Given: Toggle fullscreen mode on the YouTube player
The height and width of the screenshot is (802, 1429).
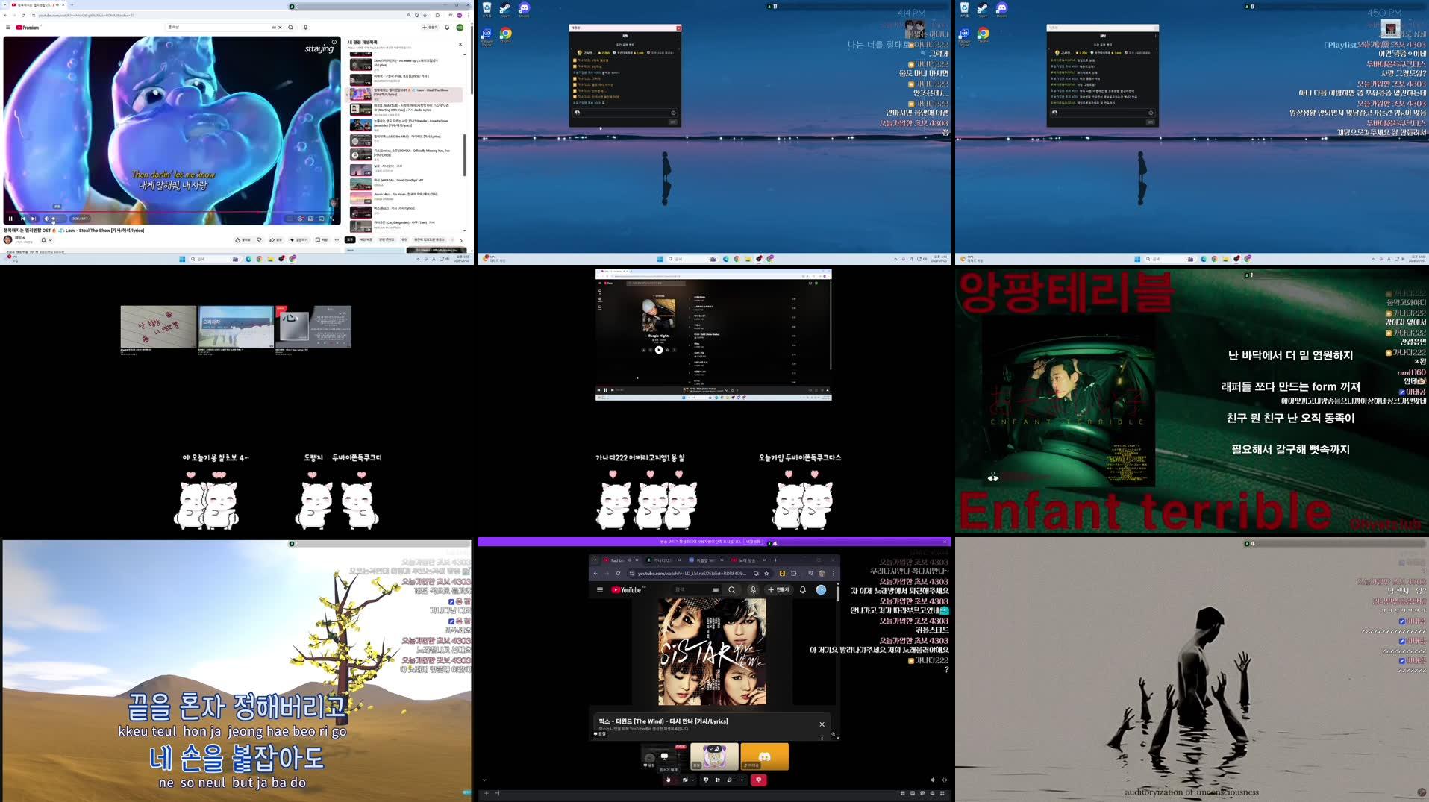Looking at the screenshot, I should [331, 219].
